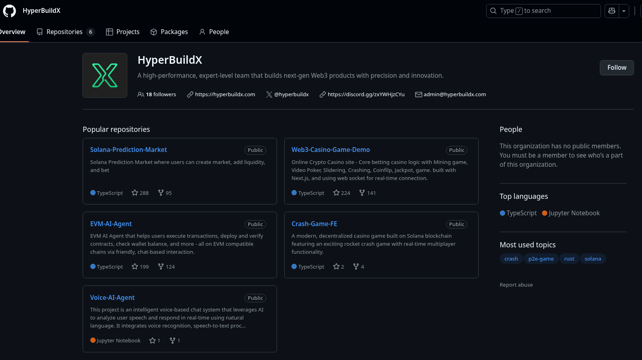
Task: Open the star count of Solana-Prediction-Market
Action: (140, 193)
